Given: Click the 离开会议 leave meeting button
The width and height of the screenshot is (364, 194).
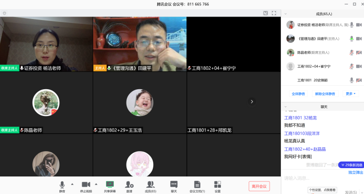Looking at the screenshot, I should (259, 186).
